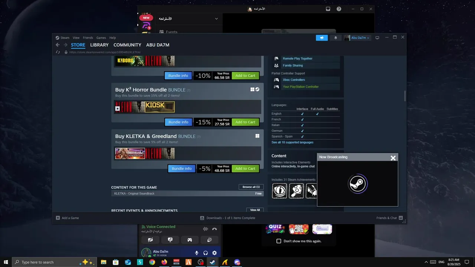
Task: Start an activity via Discord game controller icon
Action: (x=190, y=240)
